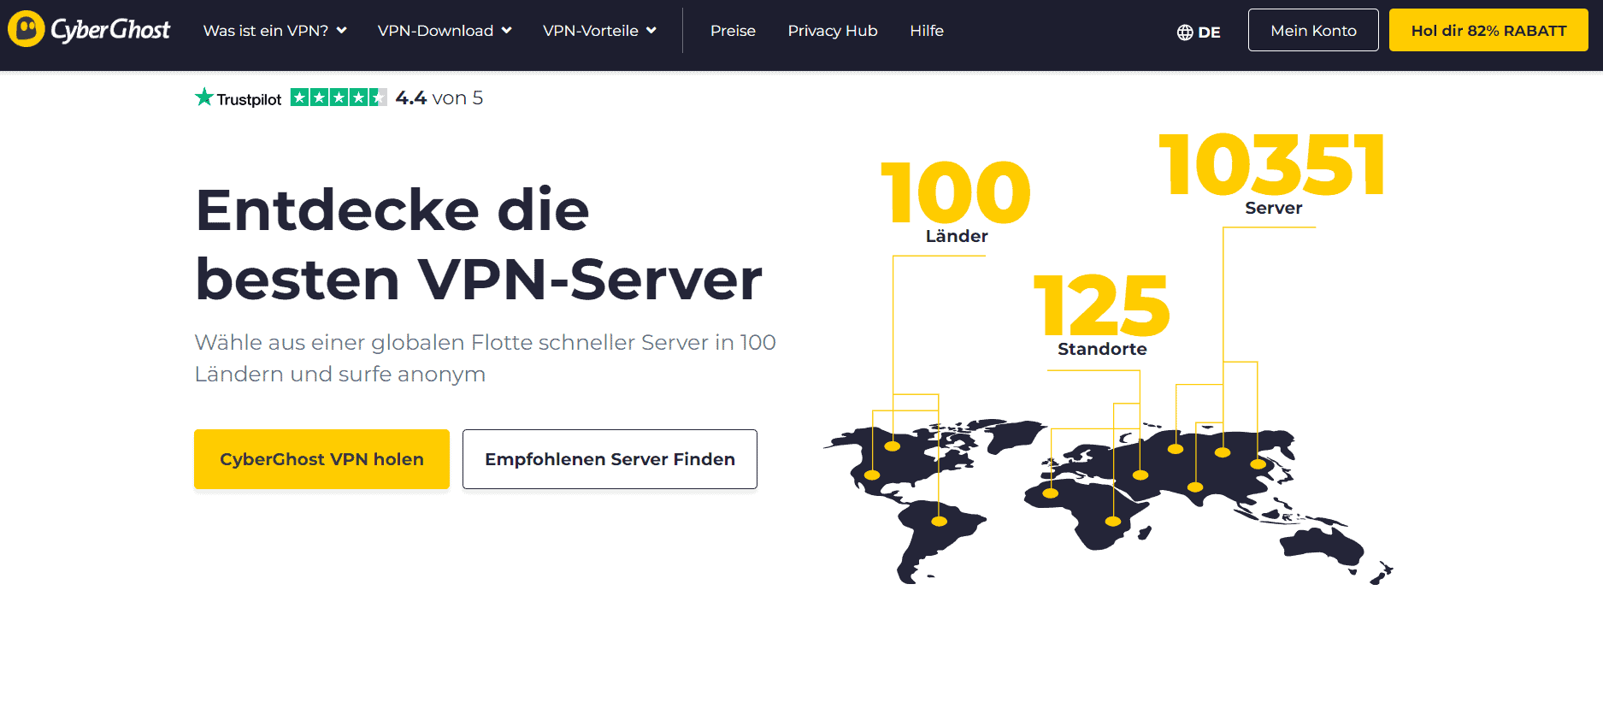Click the CyberGhost ghost logo icon
Screen dimensions: 1603x726
(x=27, y=29)
